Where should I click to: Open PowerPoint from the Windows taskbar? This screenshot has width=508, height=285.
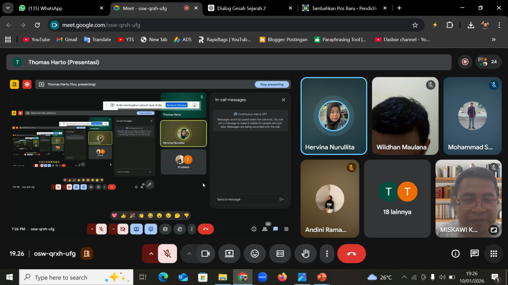pyautogui.click(x=321, y=277)
